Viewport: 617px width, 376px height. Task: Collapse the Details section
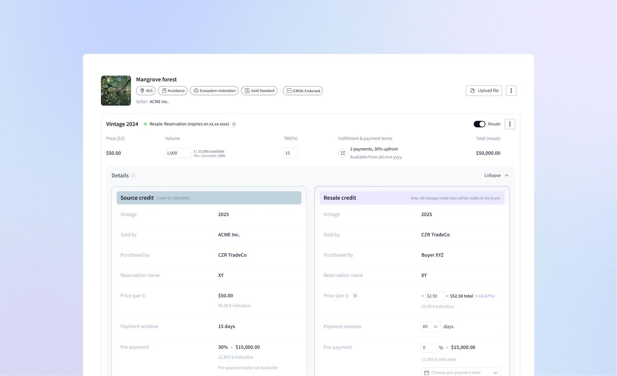point(496,175)
